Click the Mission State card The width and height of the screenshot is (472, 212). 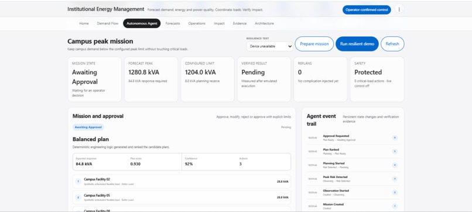[94, 80]
